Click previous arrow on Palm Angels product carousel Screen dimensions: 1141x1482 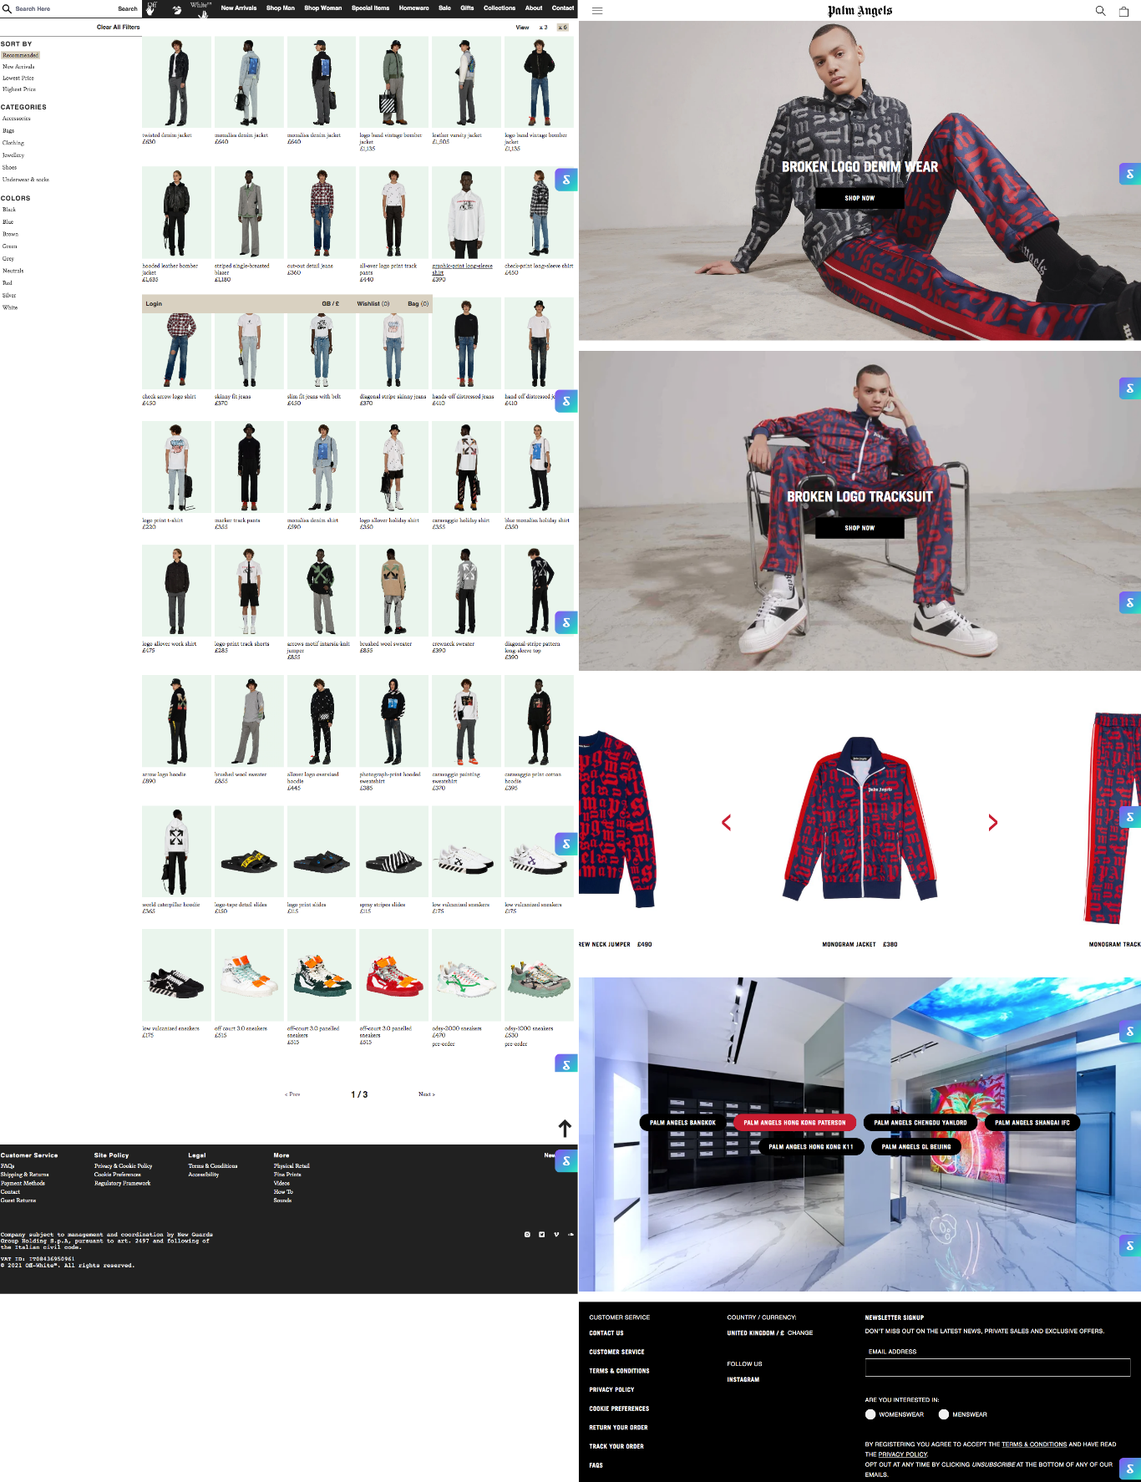[x=726, y=823]
